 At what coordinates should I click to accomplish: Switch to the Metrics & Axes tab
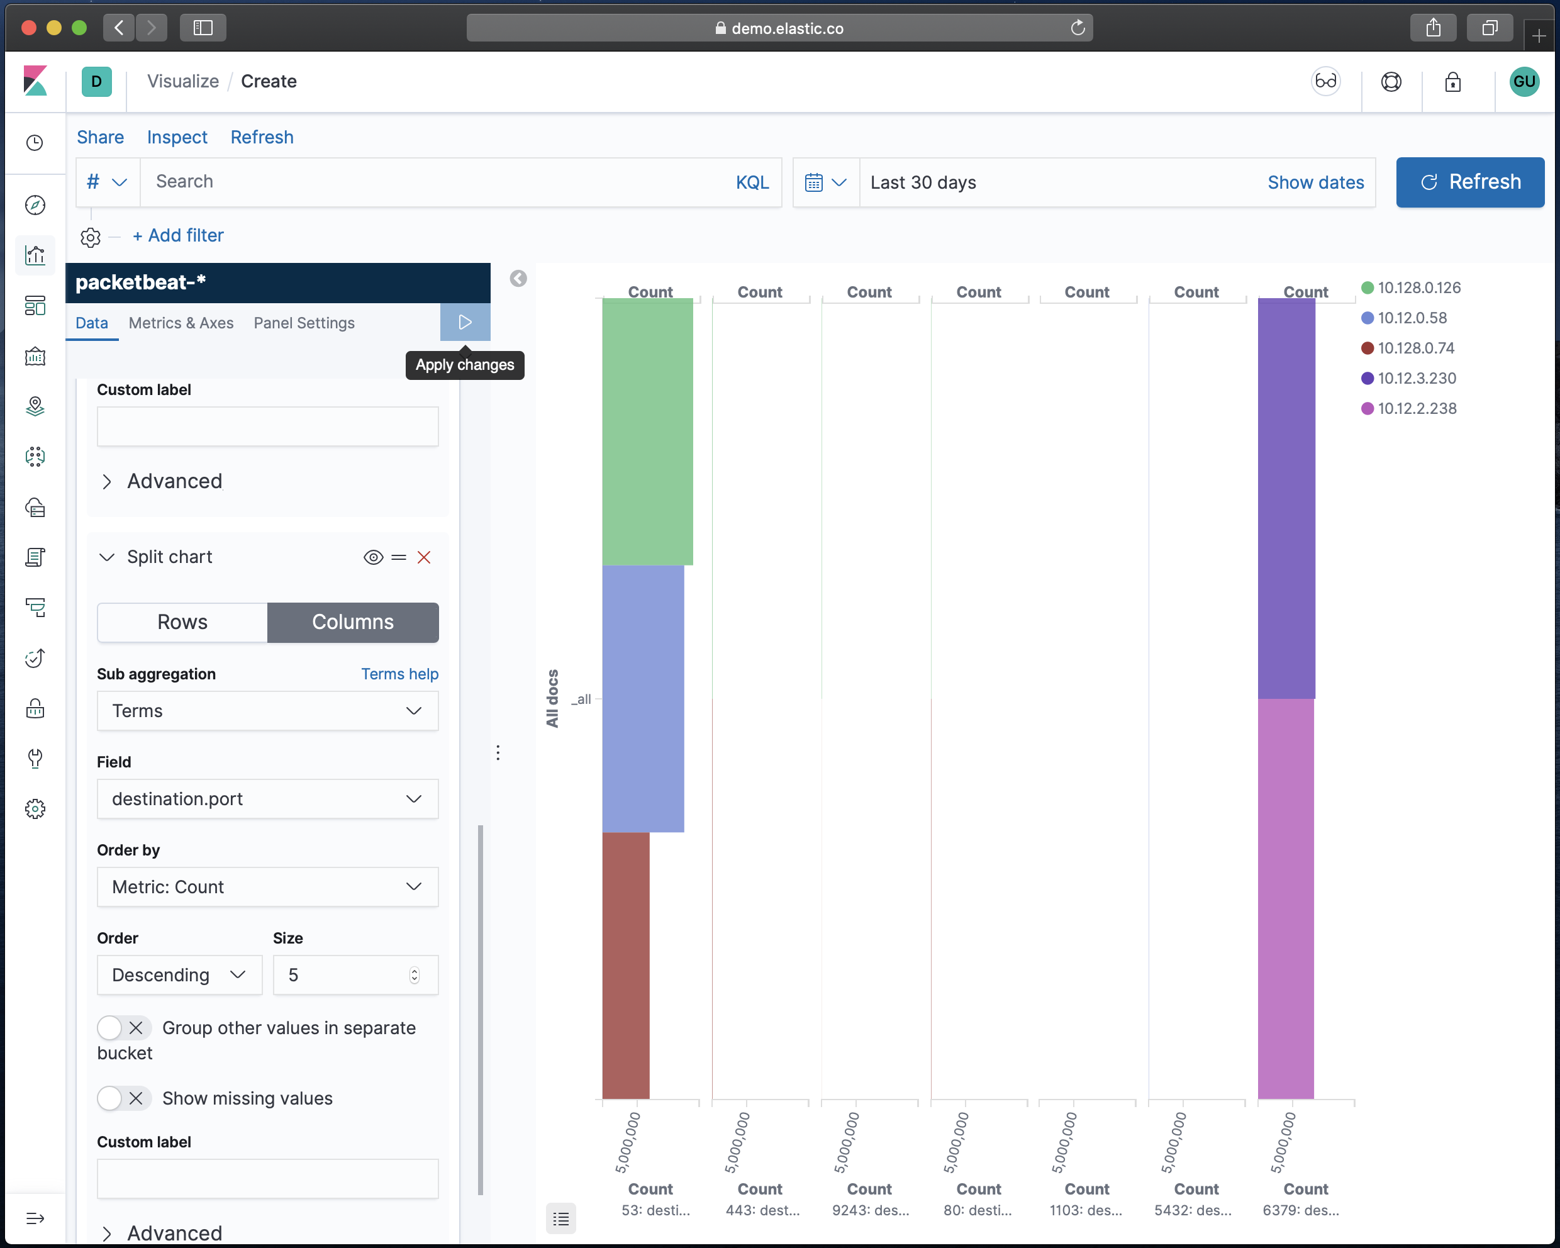(181, 323)
